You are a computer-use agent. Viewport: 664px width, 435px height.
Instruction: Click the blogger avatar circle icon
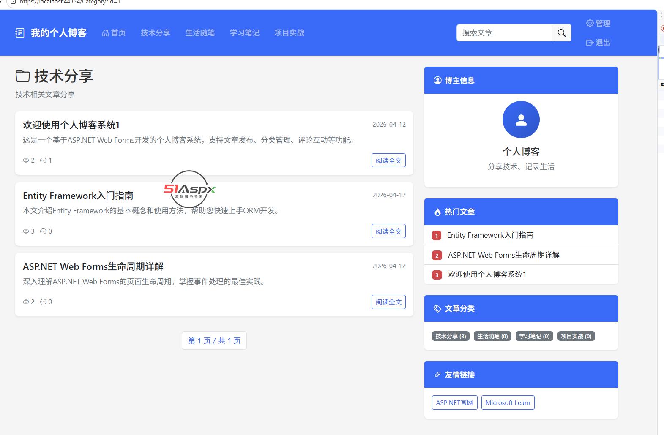[521, 120]
